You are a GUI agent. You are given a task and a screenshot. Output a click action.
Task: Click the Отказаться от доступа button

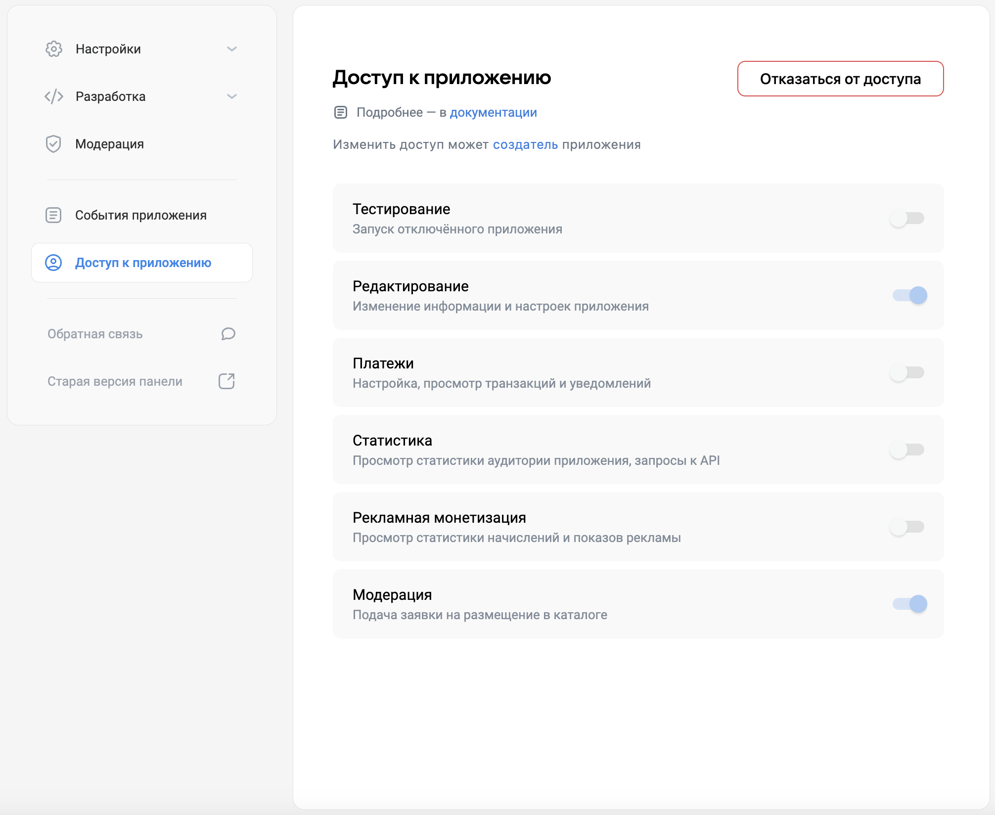840,79
